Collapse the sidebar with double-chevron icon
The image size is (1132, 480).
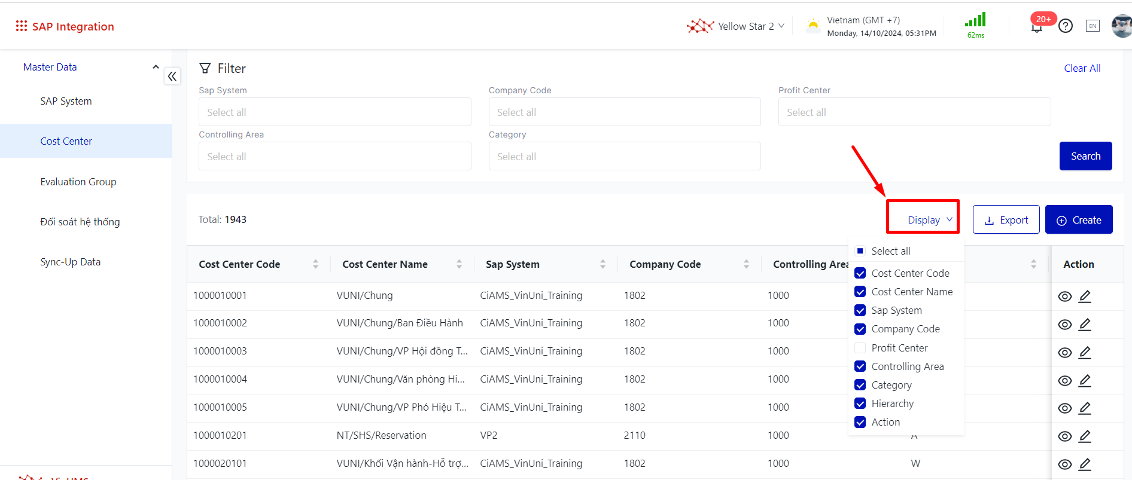(x=172, y=77)
